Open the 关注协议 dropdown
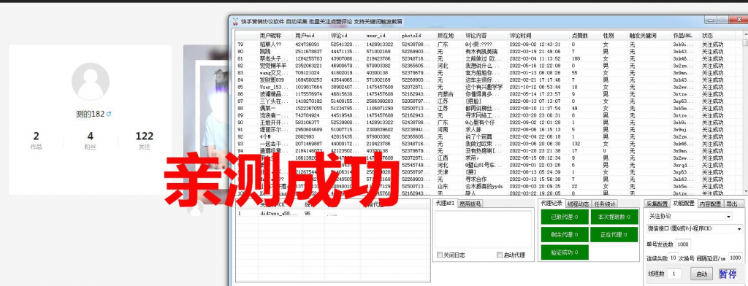748x286 pixels. click(690, 217)
